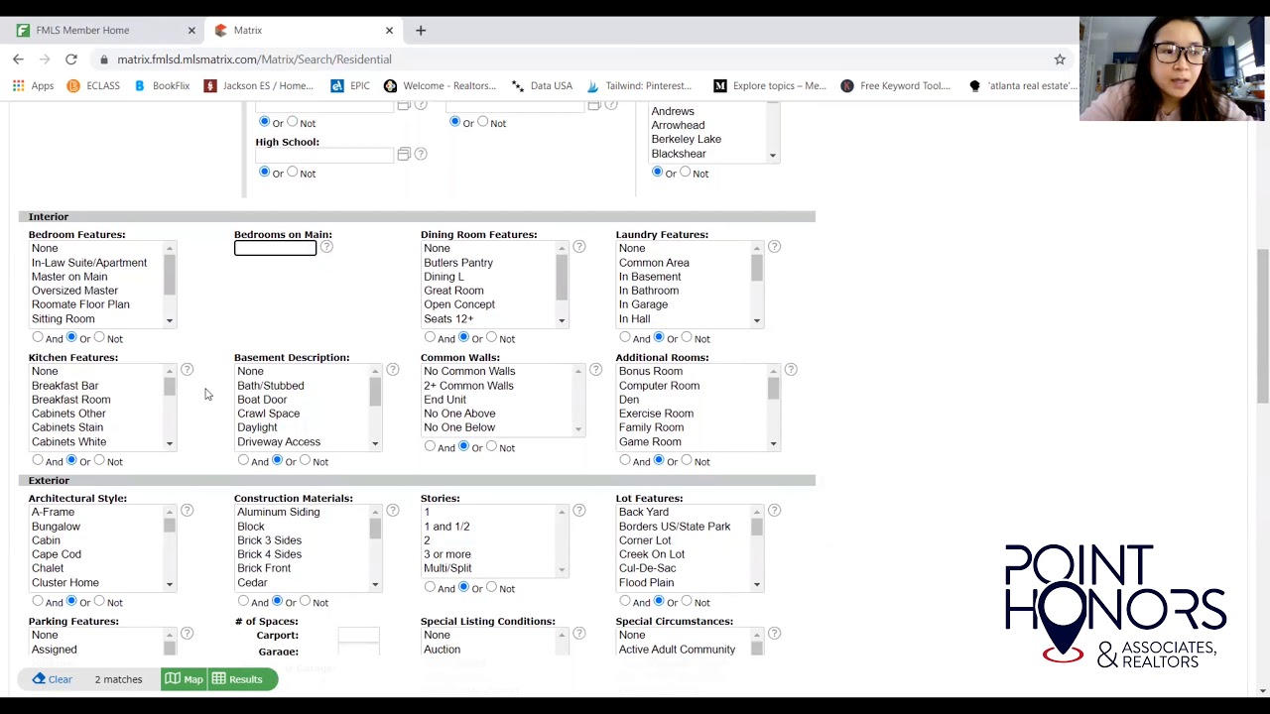Select And radio under Basement Description
This screenshot has height=714, width=1270.
point(243,460)
